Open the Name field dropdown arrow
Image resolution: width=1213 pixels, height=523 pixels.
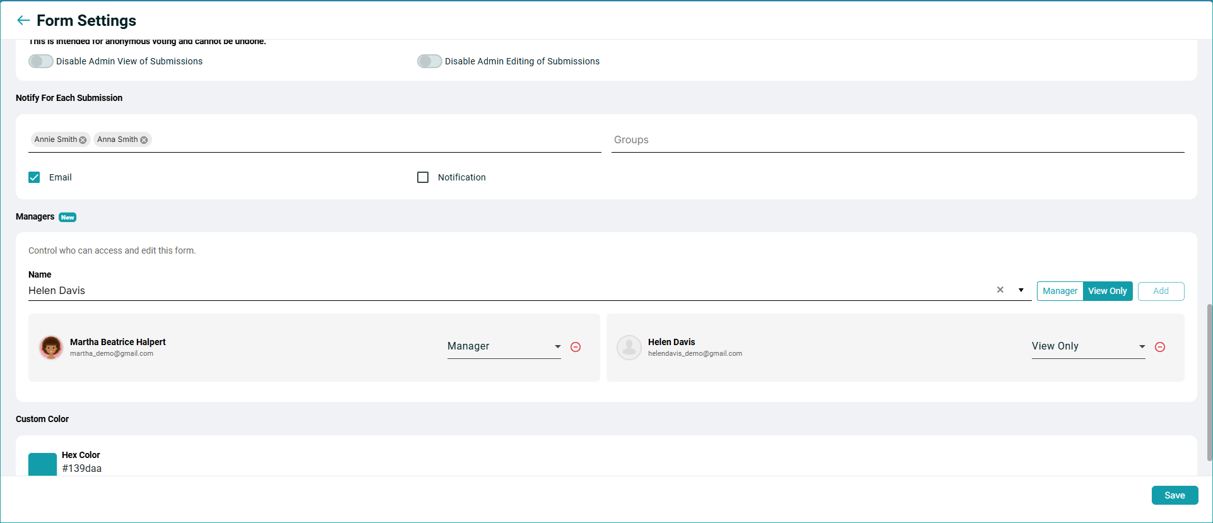click(x=1021, y=290)
